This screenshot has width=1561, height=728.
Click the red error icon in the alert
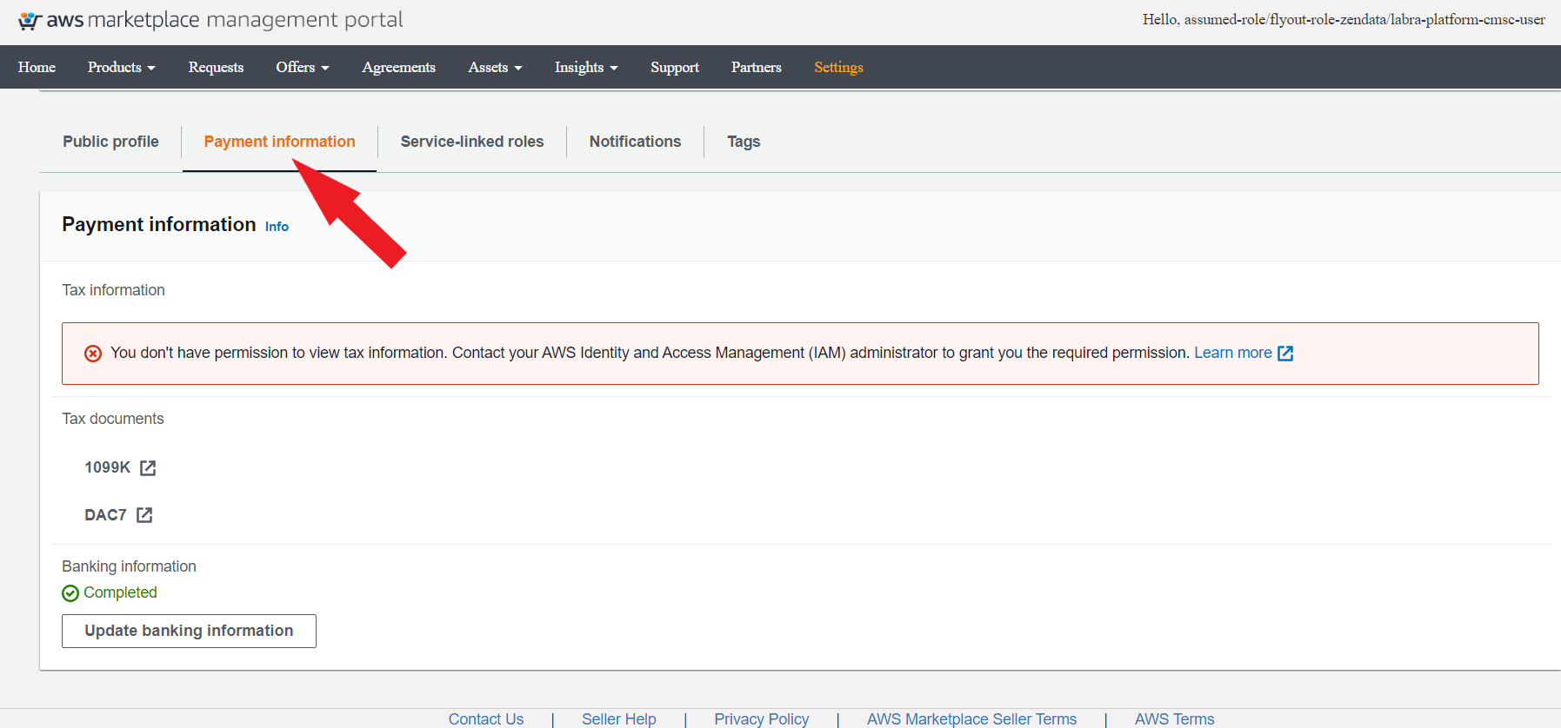93,354
